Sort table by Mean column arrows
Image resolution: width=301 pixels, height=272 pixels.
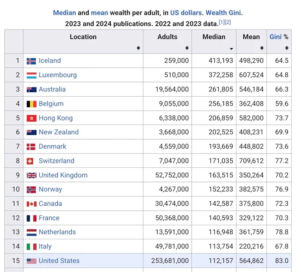[x=262, y=48]
